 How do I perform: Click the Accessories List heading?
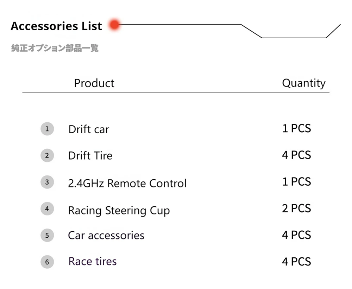(x=56, y=26)
